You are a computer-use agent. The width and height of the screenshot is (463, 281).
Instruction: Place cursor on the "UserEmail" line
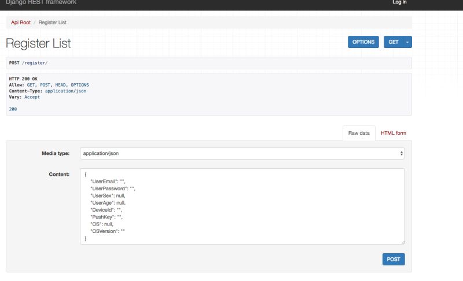coord(108,182)
